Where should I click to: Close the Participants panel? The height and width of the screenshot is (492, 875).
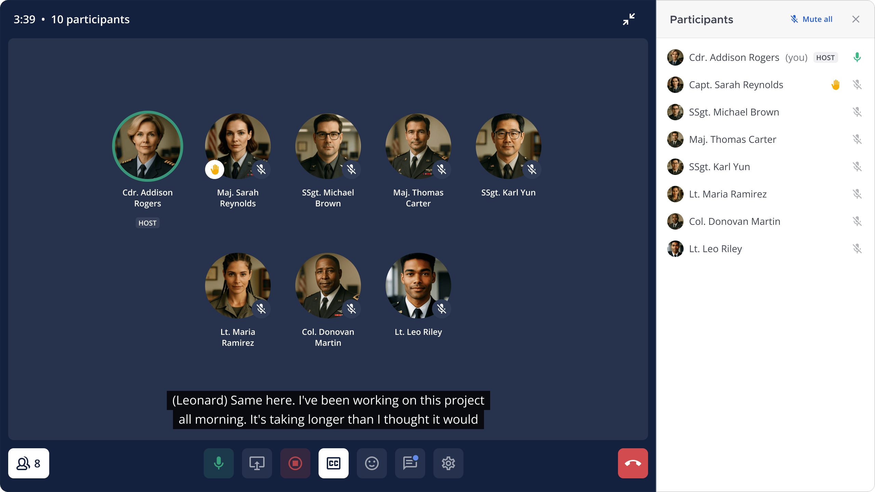point(856,19)
